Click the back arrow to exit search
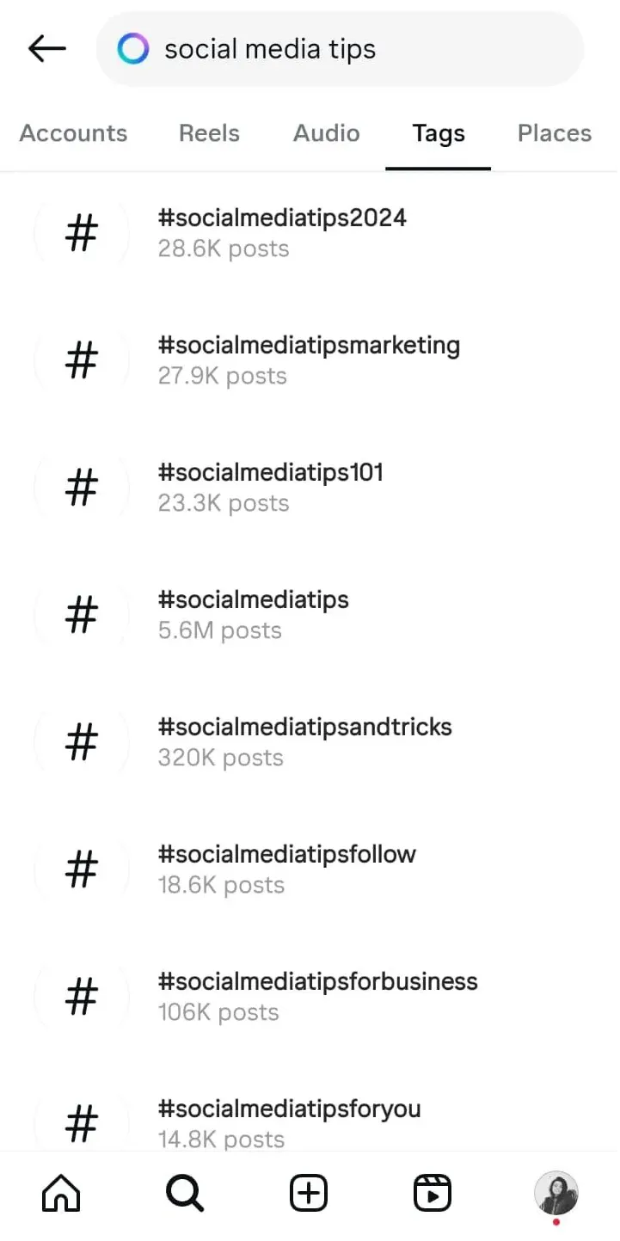This screenshot has width=620, height=1241. (46, 48)
